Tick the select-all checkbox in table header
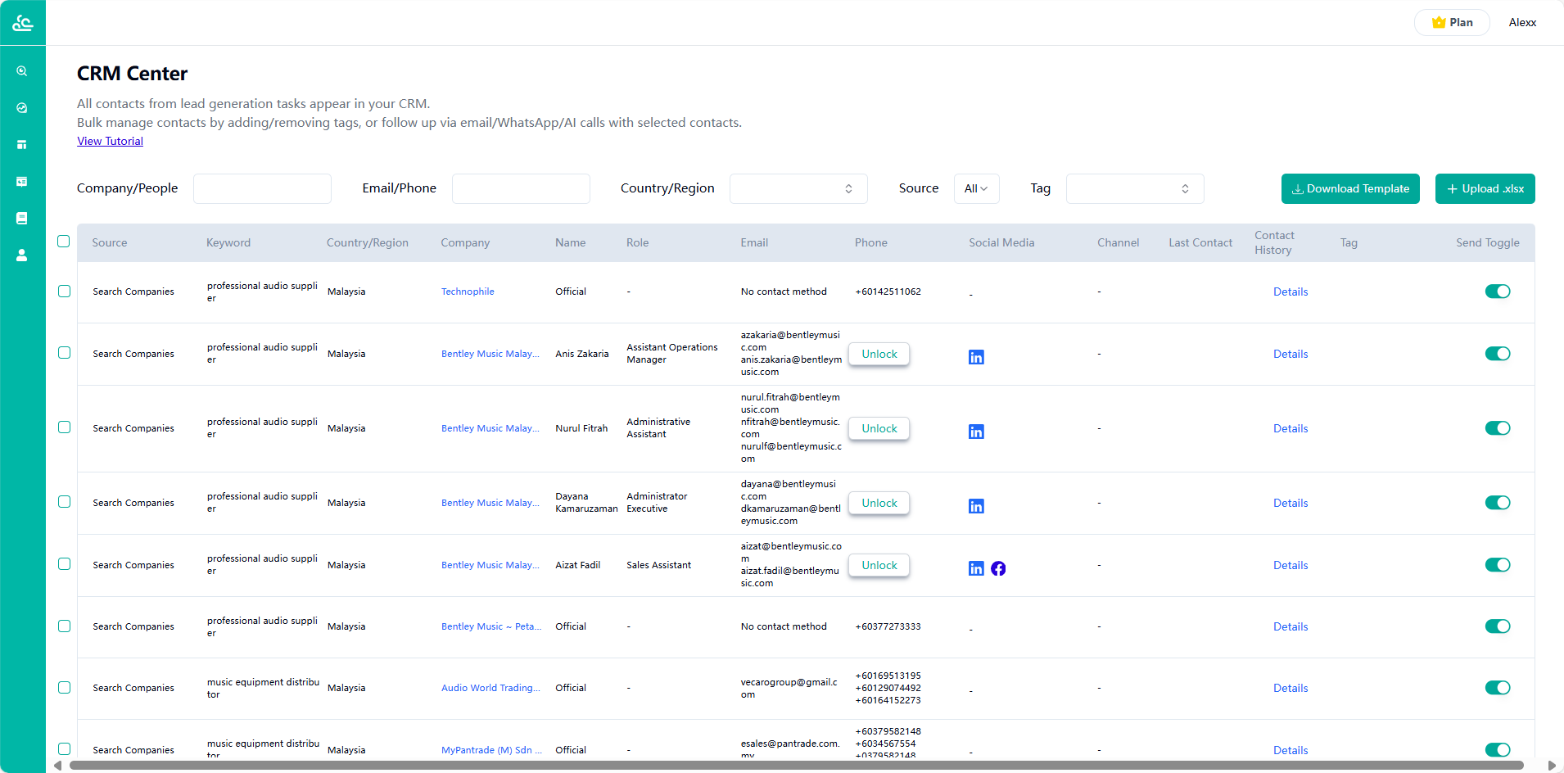Screen dimensions: 1564x773 (64, 242)
